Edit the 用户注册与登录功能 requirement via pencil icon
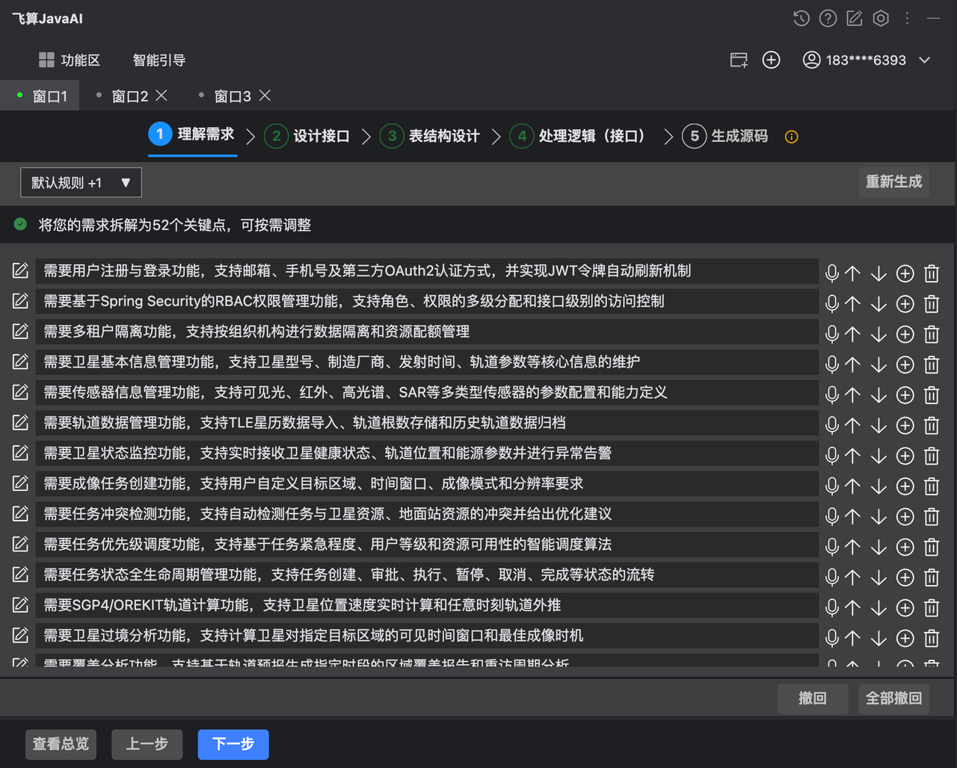This screenshot has height=768, width=957. coord(20,270)
